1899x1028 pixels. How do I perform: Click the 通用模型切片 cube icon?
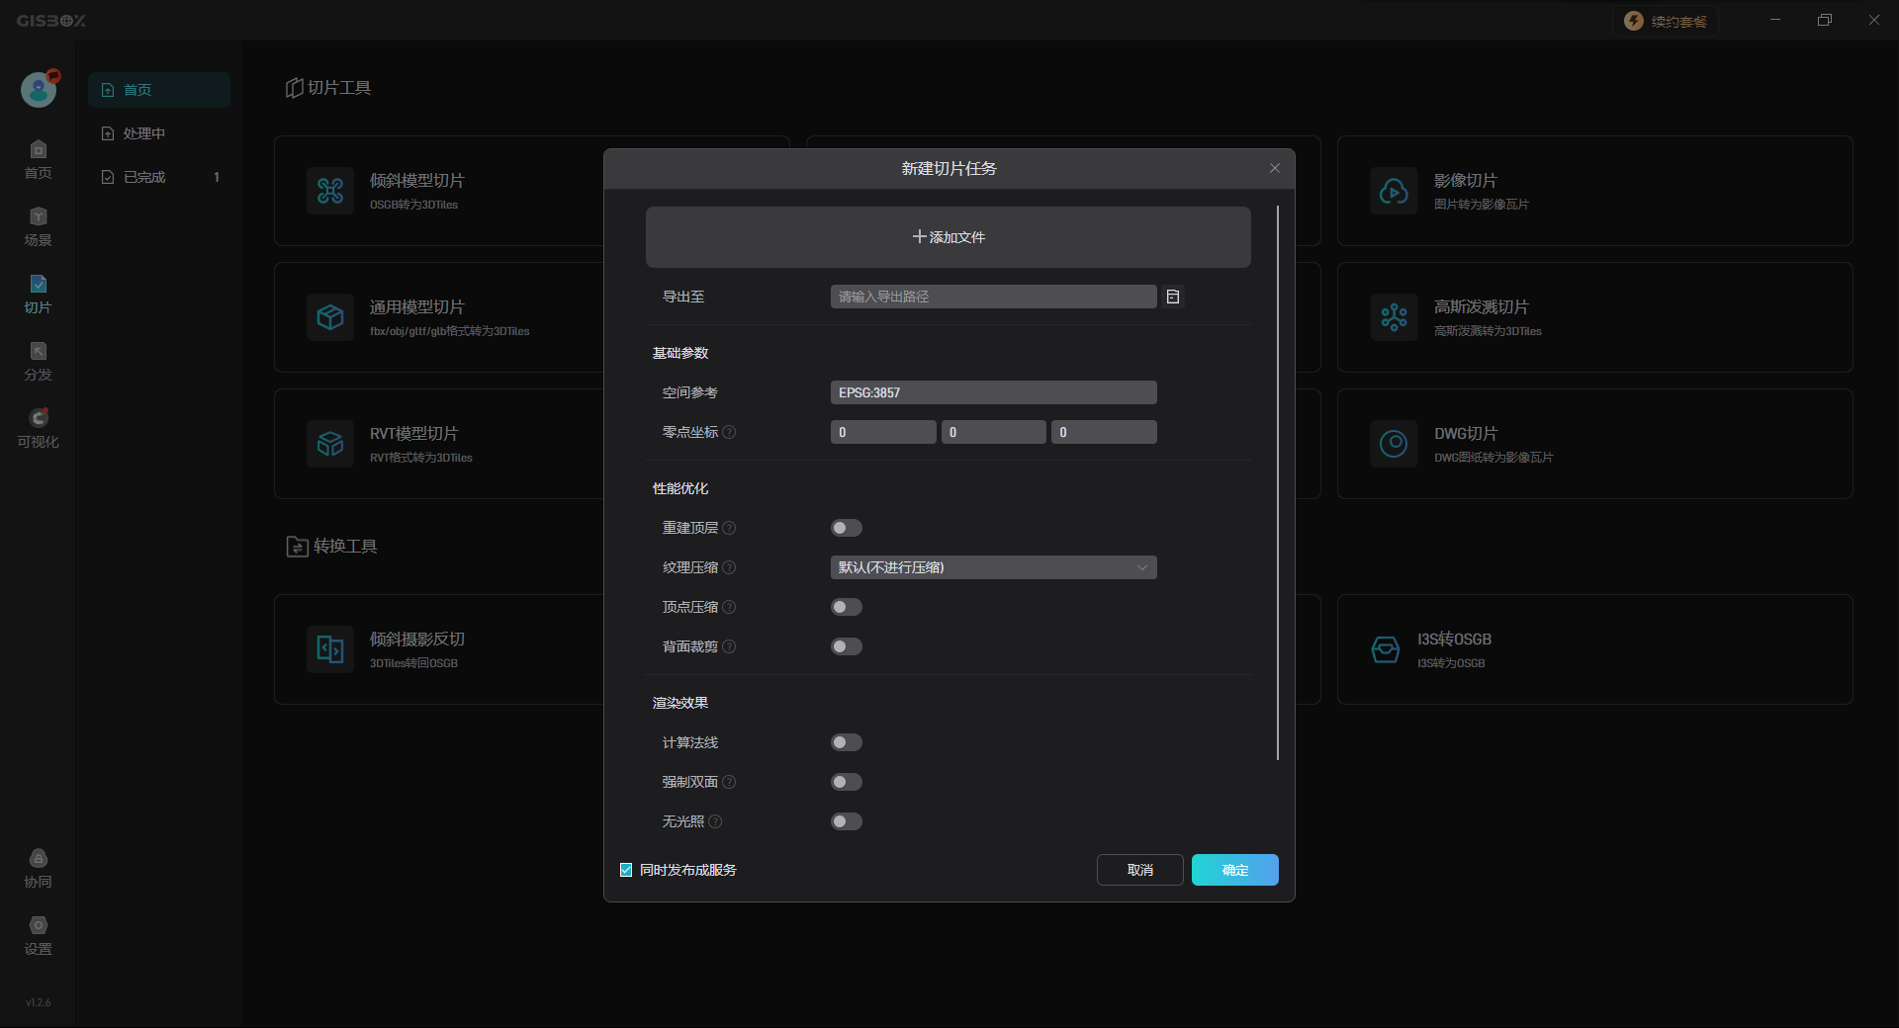click(330, 317)
